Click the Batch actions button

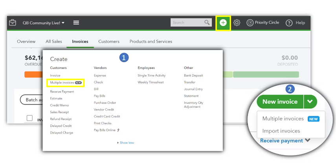(31, 100)
